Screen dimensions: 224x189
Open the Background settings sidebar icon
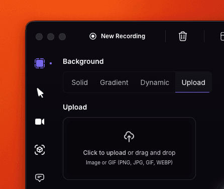(40, 63)
